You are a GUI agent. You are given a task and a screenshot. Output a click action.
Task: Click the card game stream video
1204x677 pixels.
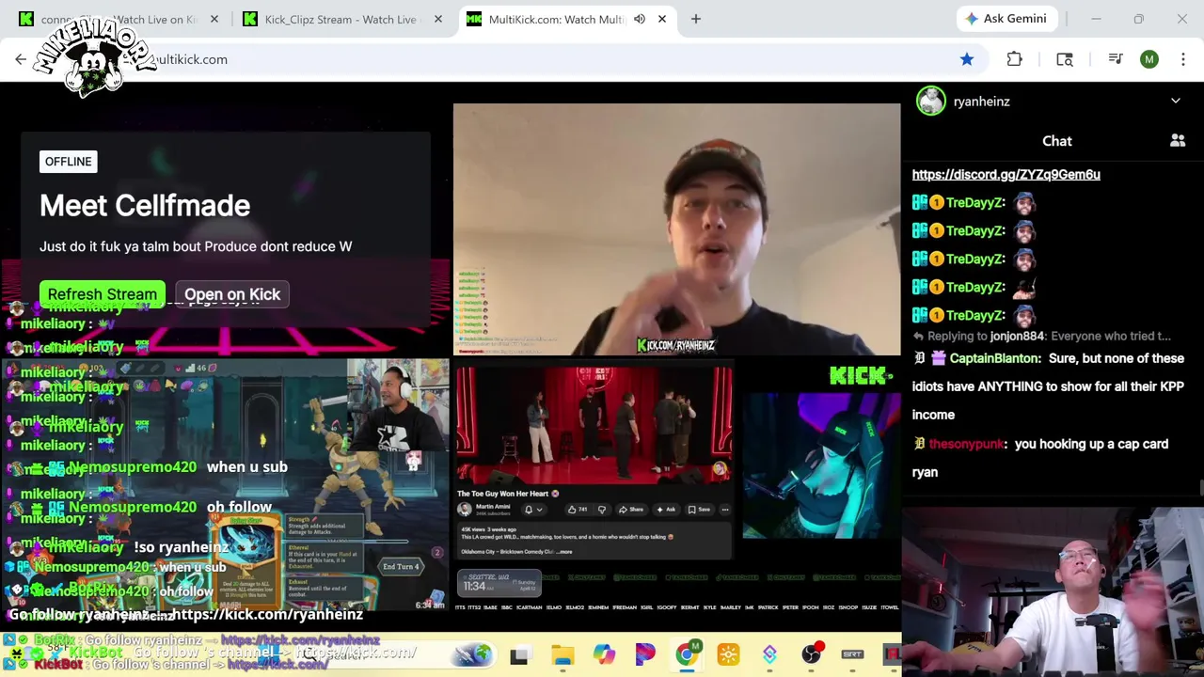coord(225,484)
